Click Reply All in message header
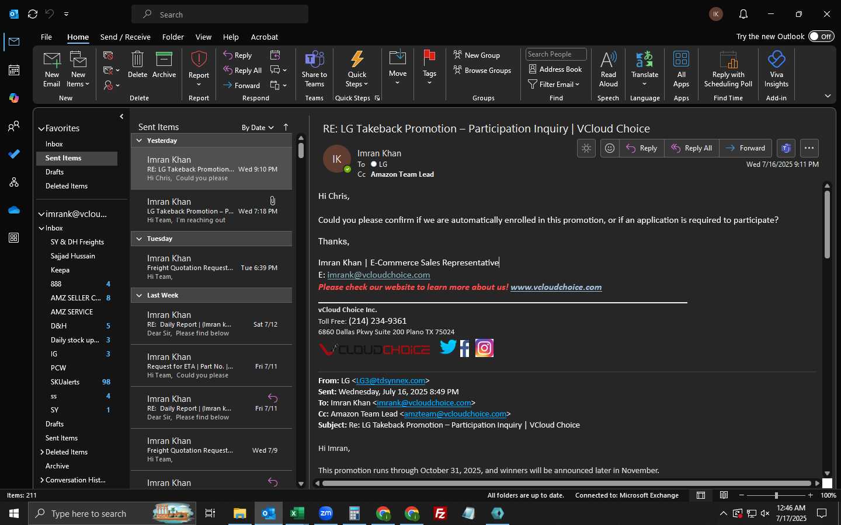The height and width of the screenshot is (525, 841). (x=691, y=148)
